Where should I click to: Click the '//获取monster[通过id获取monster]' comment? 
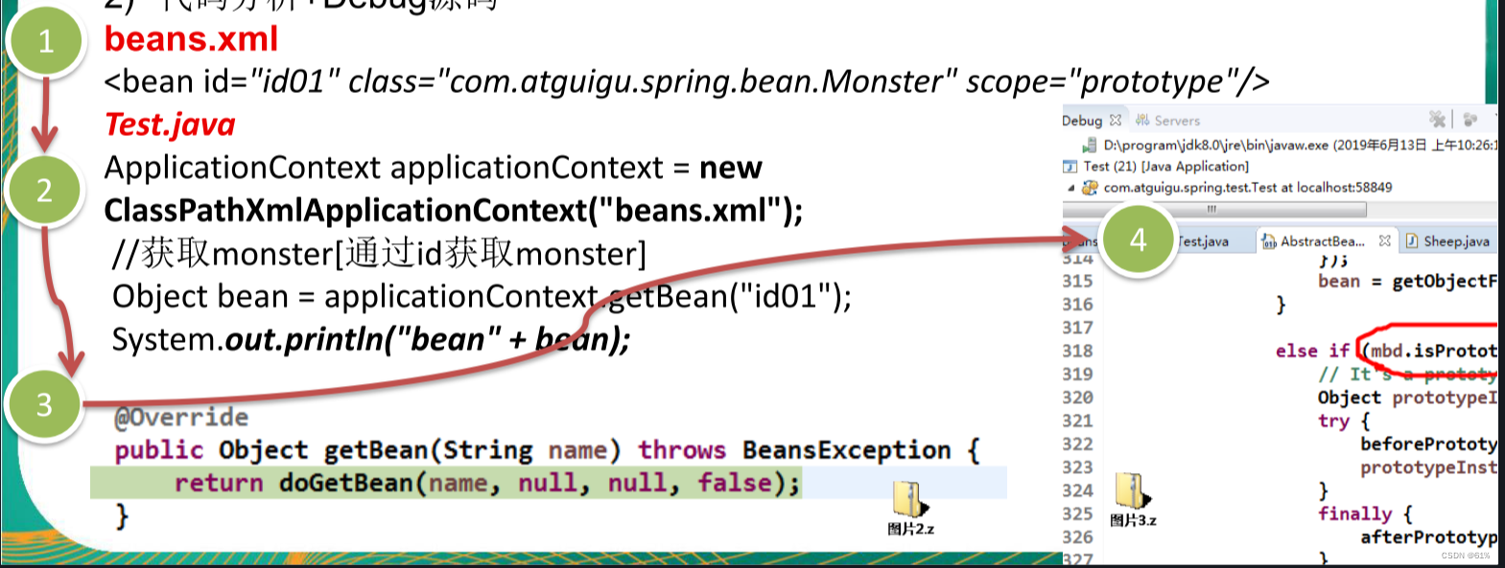coord(379,254)
